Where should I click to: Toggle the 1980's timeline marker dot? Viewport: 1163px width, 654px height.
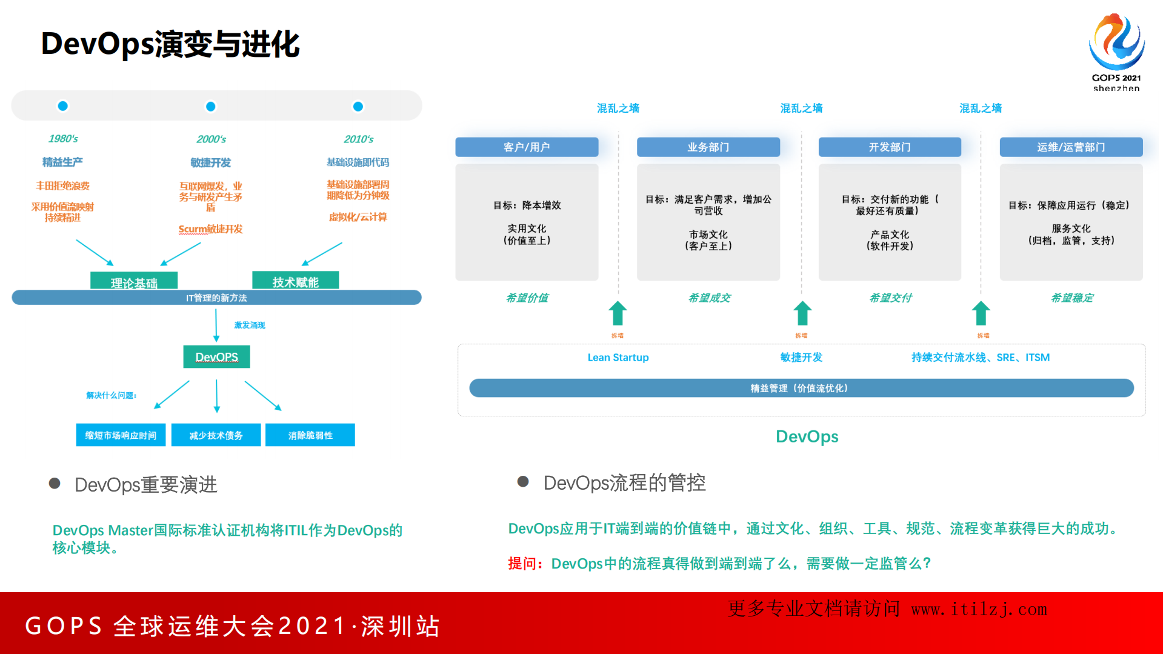[62, 105]
